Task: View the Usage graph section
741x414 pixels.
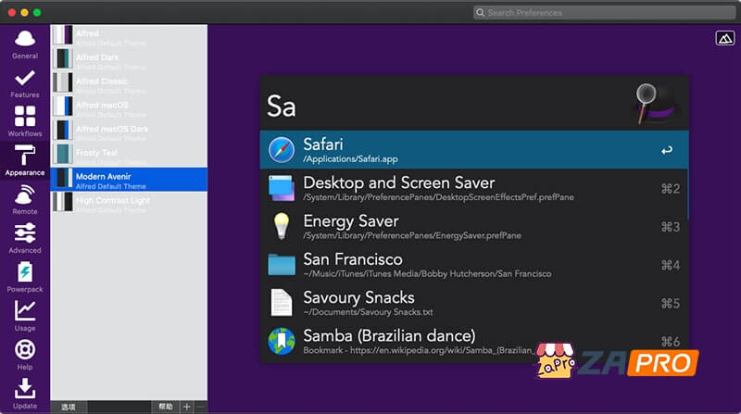Action: [25, 315]
